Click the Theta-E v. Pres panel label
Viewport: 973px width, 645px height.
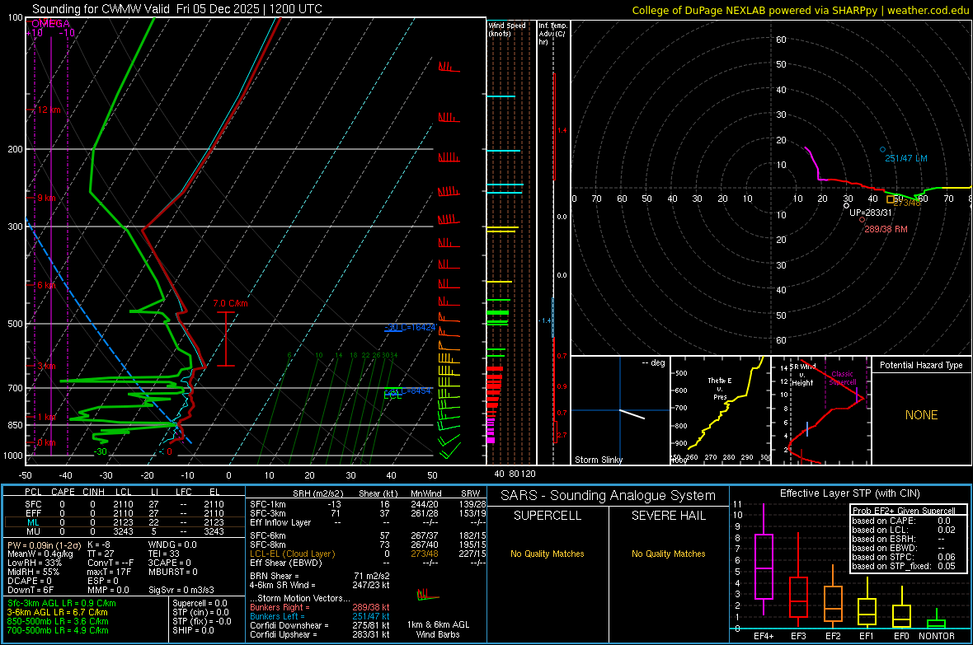[720, 388]
